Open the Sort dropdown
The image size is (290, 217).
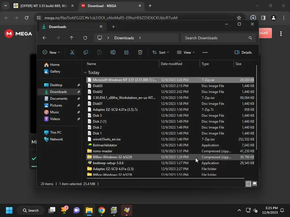(x=161, y=52)
